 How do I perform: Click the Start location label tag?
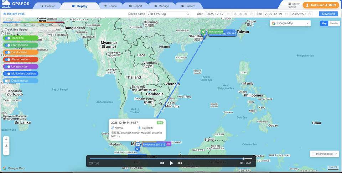(216, 32)
